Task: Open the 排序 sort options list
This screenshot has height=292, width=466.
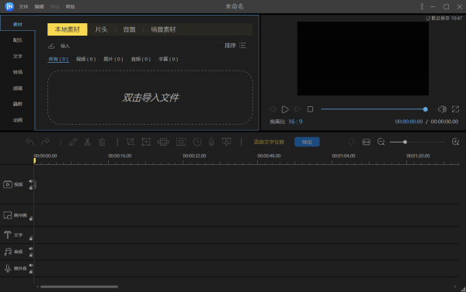Action: [x=235, y=46]
